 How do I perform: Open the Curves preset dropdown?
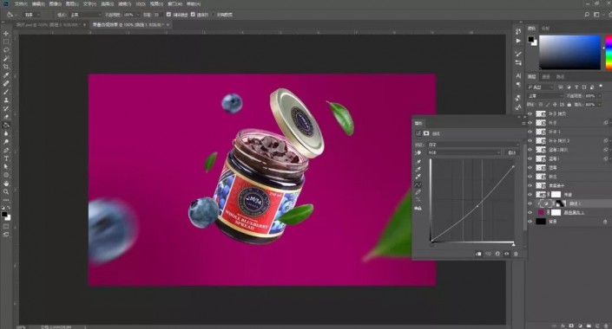click(x=474, y=145)
